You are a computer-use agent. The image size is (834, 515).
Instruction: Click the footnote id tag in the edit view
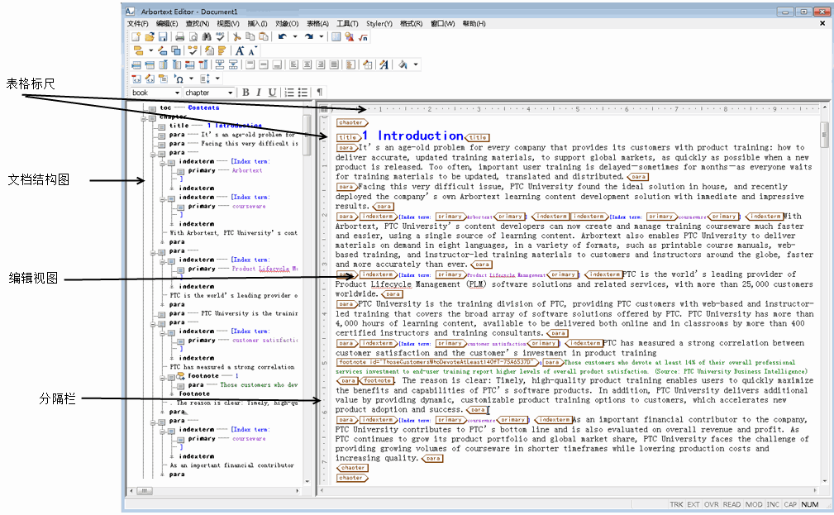(437, 362)
